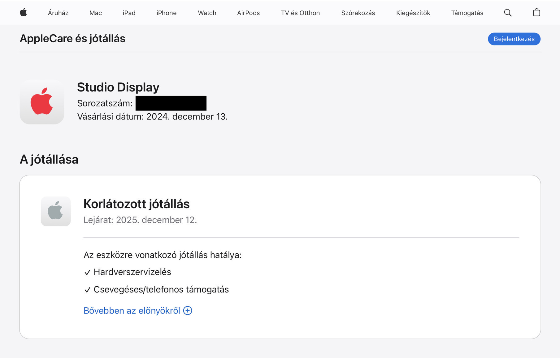Select iPhone in the navigation bar

coord(167,13)
